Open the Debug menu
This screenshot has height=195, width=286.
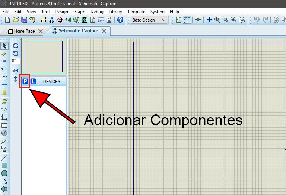tap(97, 12)
